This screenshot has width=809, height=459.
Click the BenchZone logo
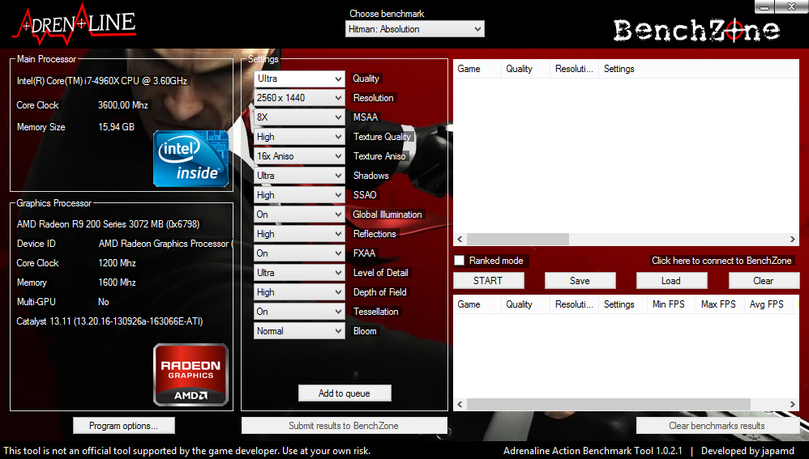pos(696,31)
